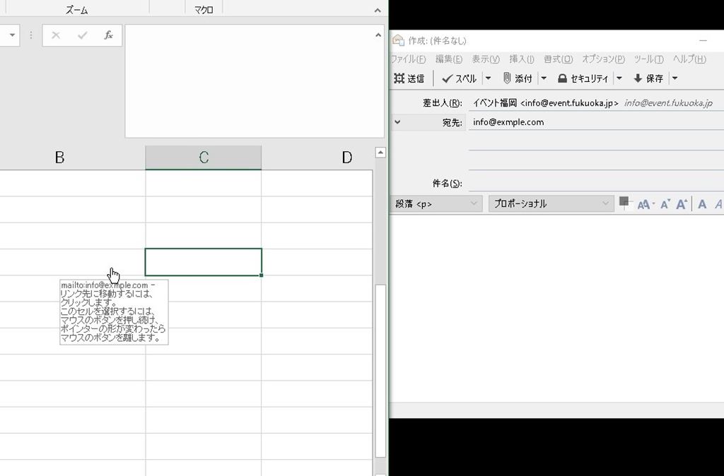724x476 pixels.
Task: Open the 書式(O) menu
Action: (x=558, y=59)
